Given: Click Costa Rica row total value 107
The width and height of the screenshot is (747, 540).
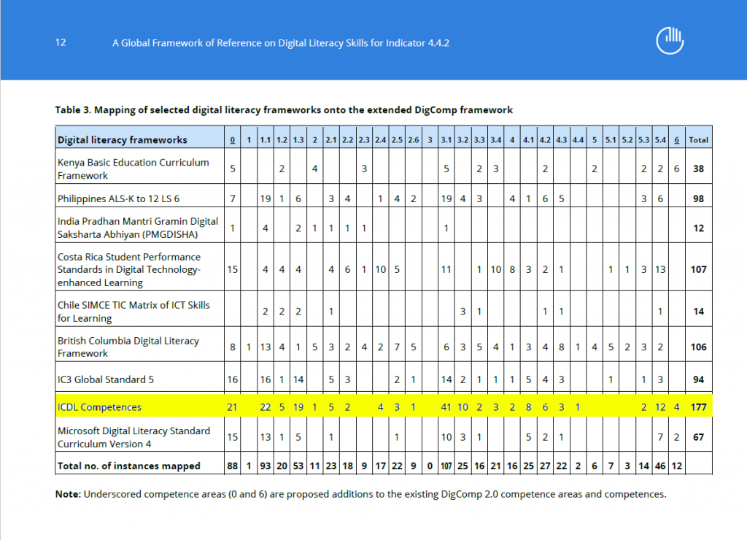Looking at the screenshot, I should (698, 270).
